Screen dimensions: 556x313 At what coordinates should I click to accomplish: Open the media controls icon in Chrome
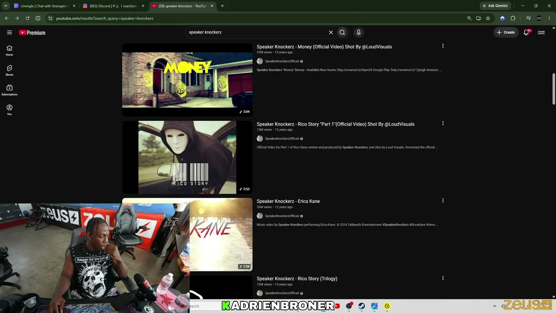528,18
